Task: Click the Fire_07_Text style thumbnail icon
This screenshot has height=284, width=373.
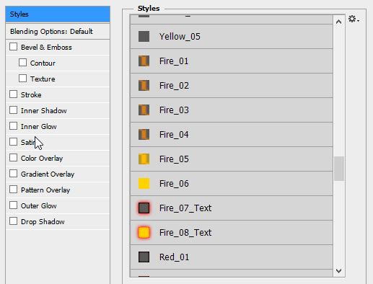Action: tap(144, 208)
